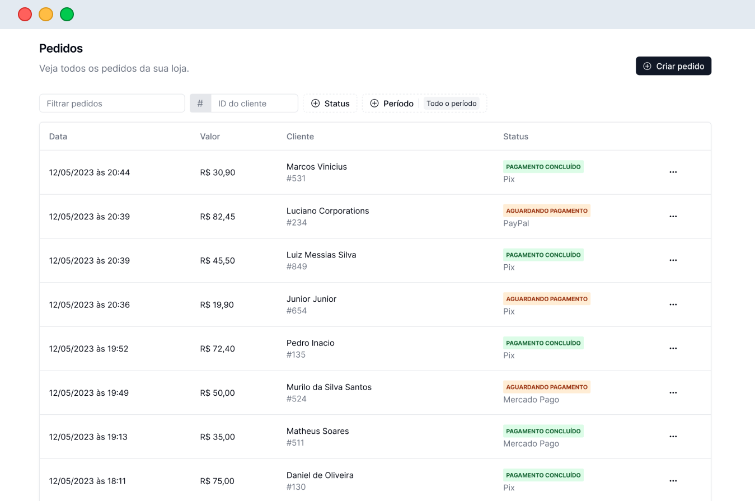The image size is (755, 501).
Task: Click client name Marcos Vinicius
Action: [317, 166]
